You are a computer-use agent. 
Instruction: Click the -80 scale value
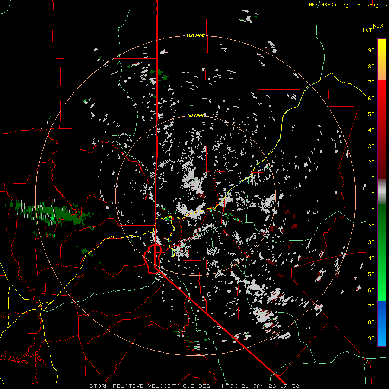tap(370, 322)
